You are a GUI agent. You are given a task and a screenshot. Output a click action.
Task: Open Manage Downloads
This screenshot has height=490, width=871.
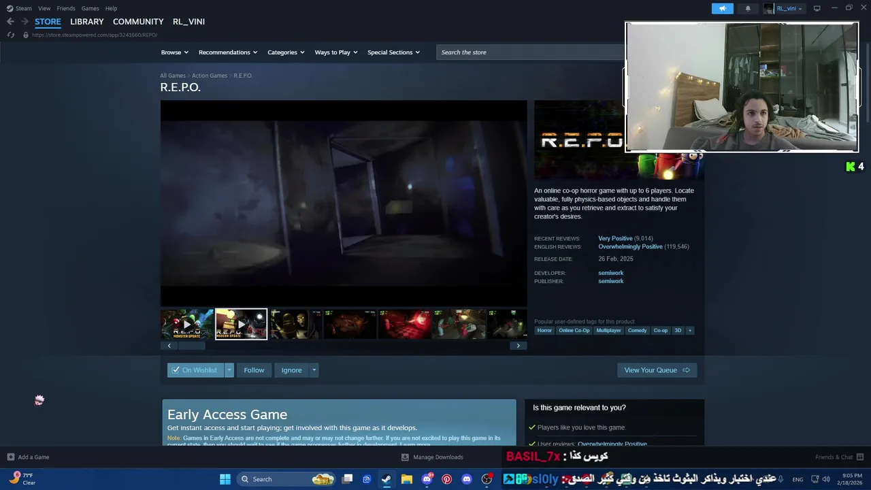coord(432,457)
